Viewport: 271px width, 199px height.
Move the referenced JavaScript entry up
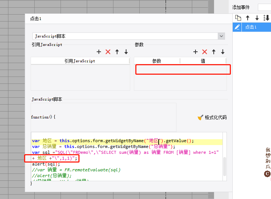tap(117, 52)
